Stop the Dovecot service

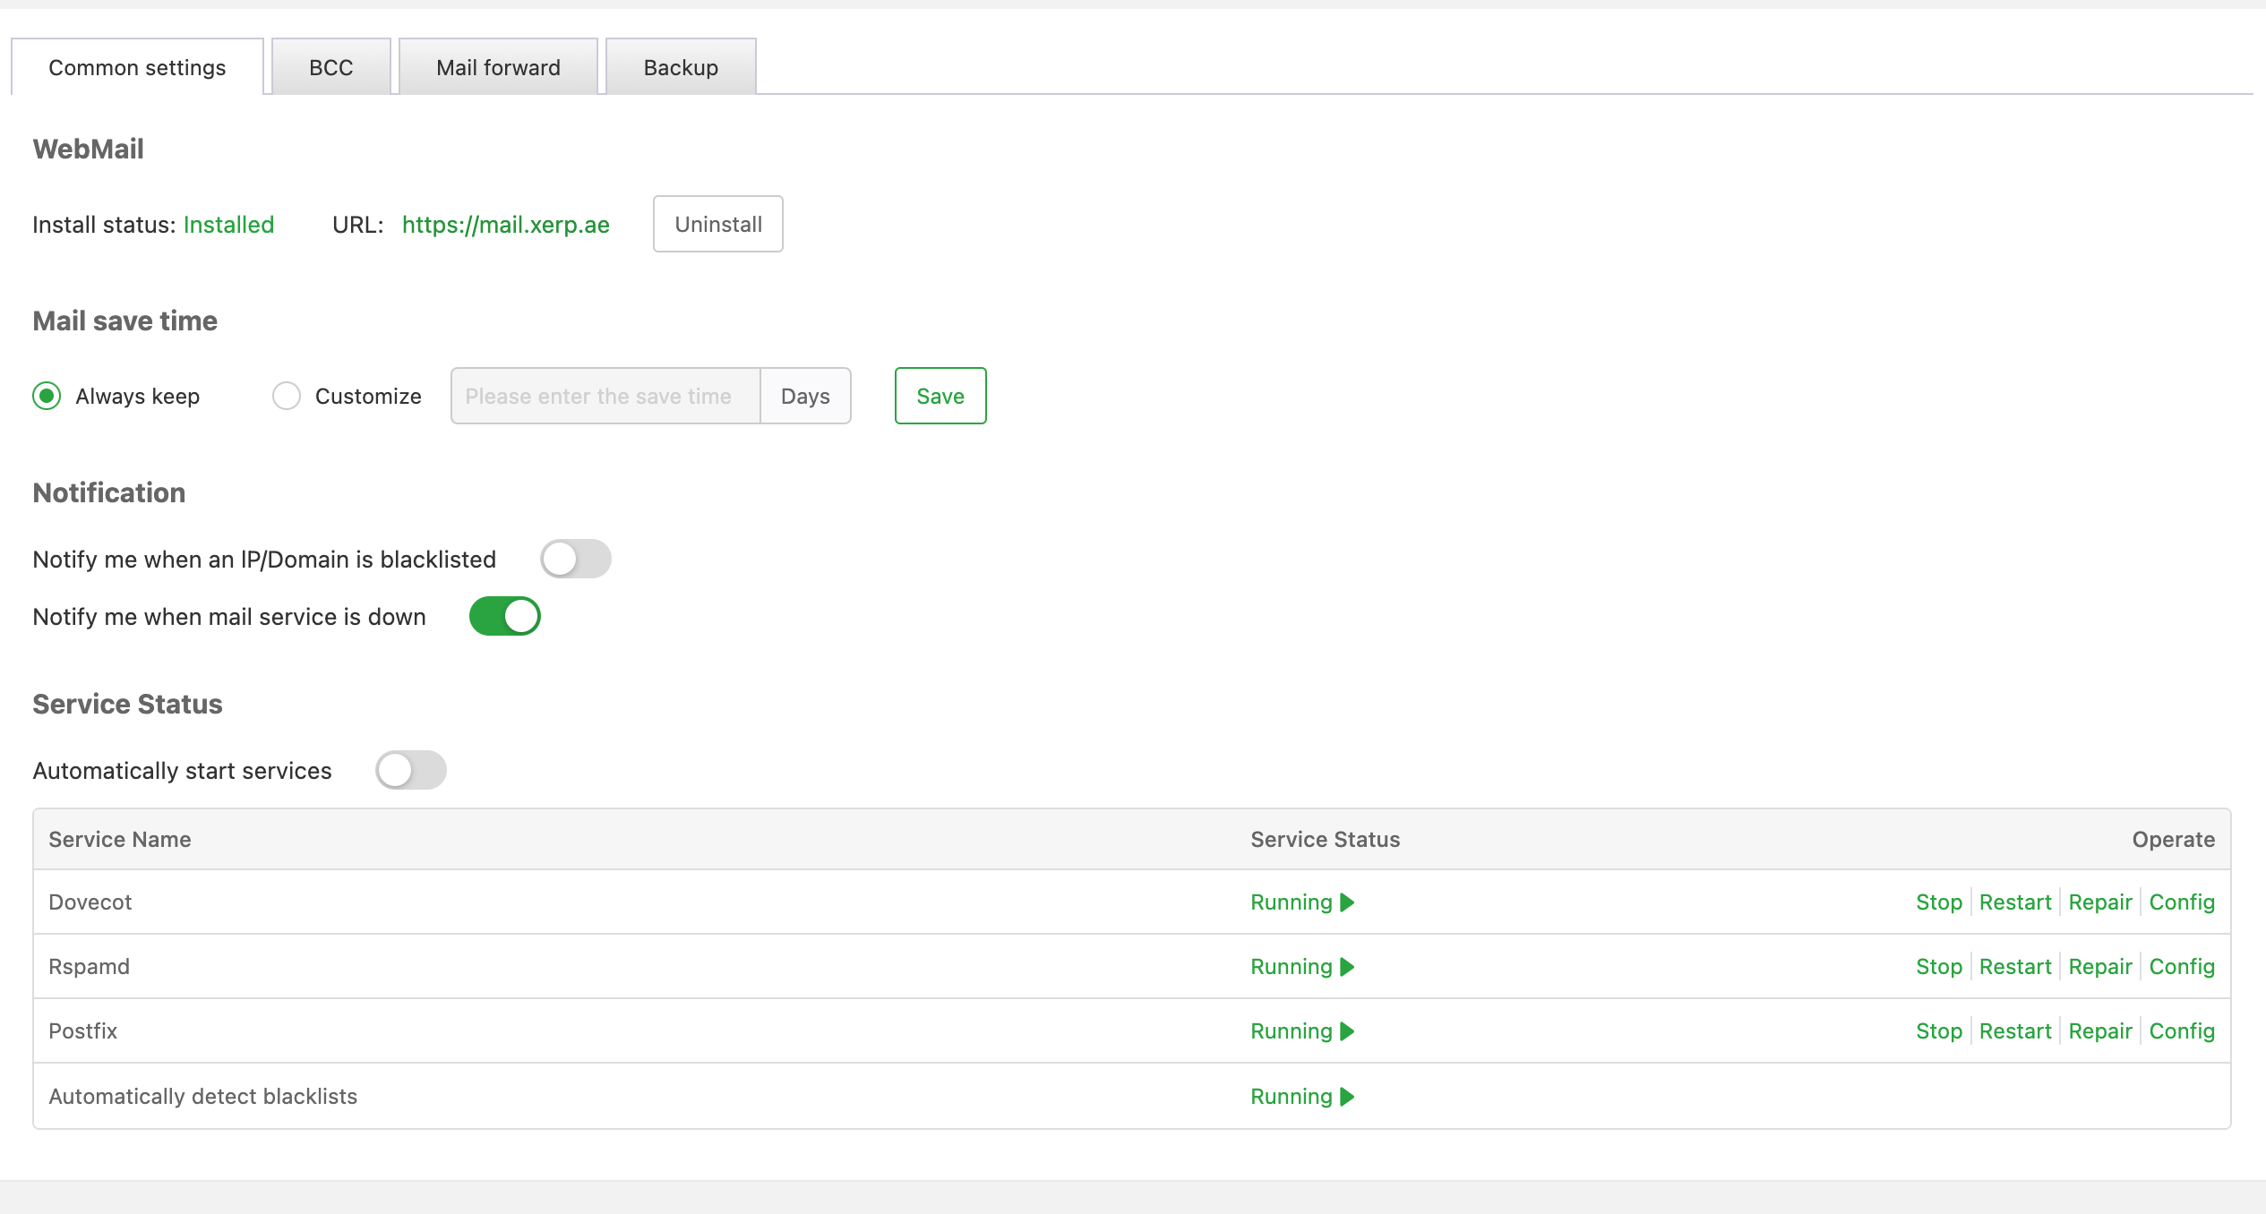click(1938, 902)
